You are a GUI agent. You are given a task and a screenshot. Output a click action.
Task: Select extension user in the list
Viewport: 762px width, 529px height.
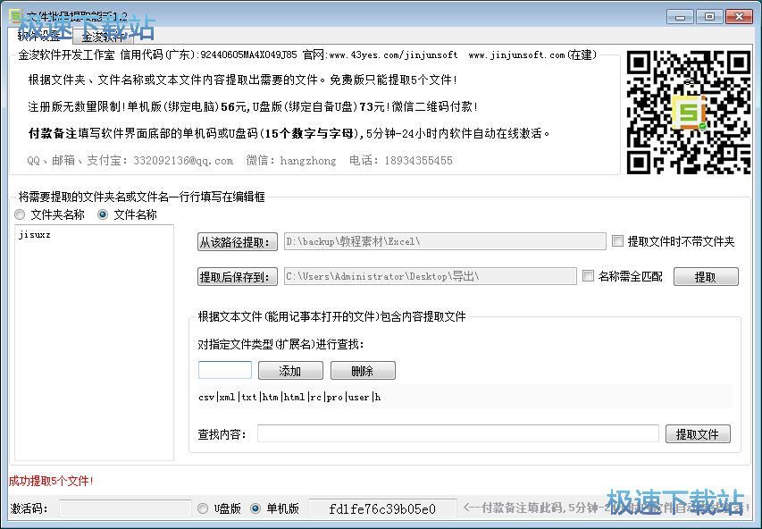point(358,398)
